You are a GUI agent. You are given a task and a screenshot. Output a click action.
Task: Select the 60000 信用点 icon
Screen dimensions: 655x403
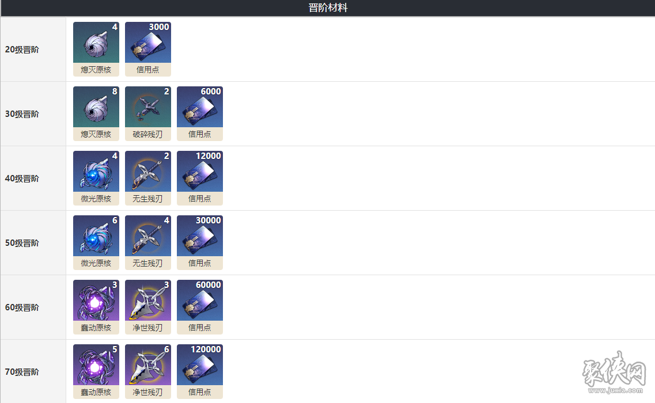point(200,307)
